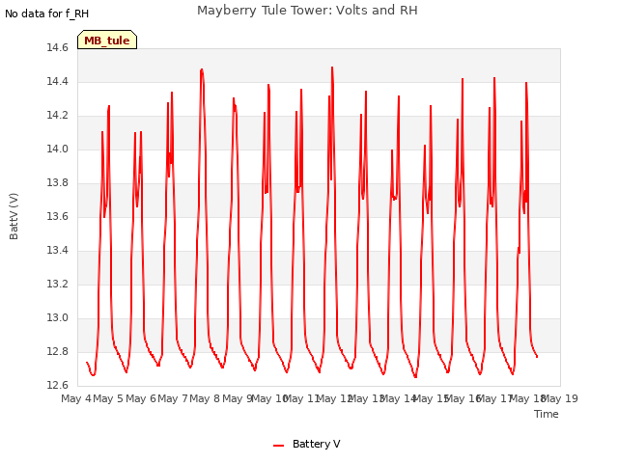618x463 pixels.
Task: Click the May 4 x-axis date label
Action: tap(76, 398)
